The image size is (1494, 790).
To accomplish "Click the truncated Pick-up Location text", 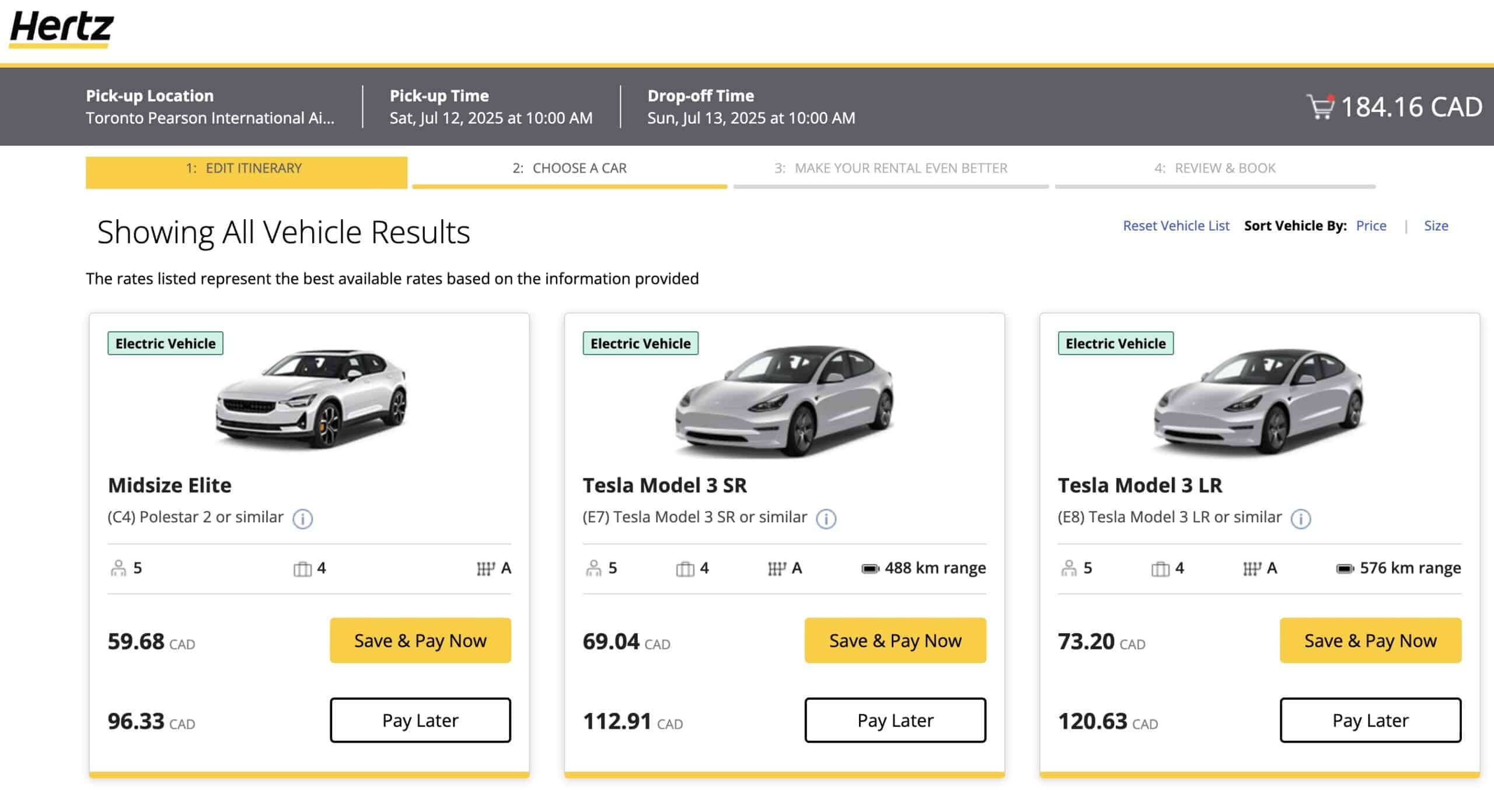I will [210, 118].
